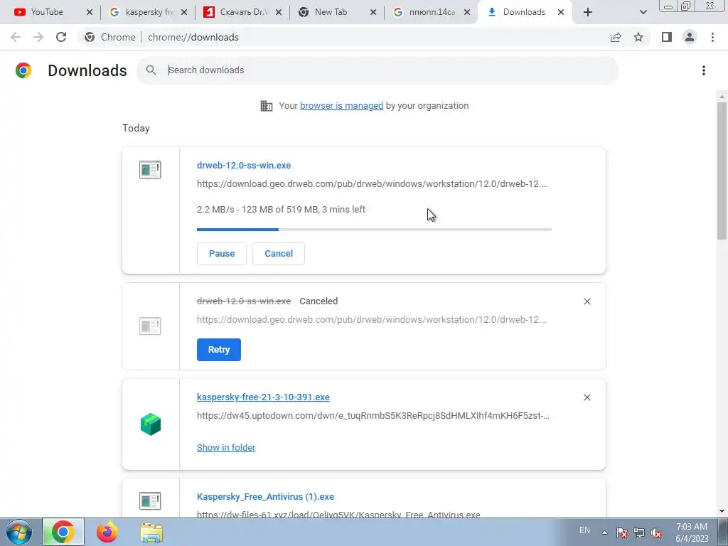Click the search magnifier icon in Downloads
This screenshot has height=546, width=728.
[151, 70]
